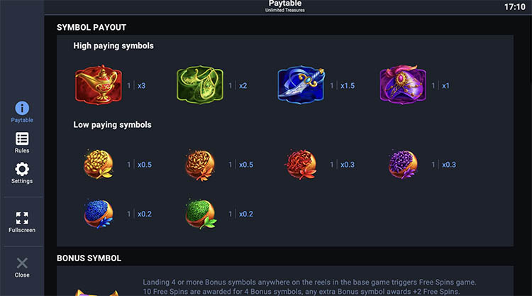Select the green herbs bowl symbol

(199, 214)
